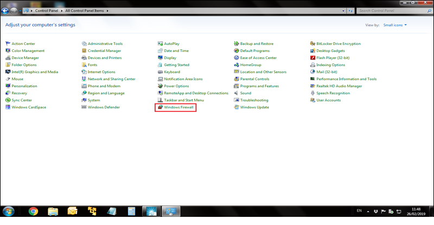This screenshot has width=434, height=225.
Task: Click the Folder Options icon
Action: pyautogui.click(x=8, y=65)
